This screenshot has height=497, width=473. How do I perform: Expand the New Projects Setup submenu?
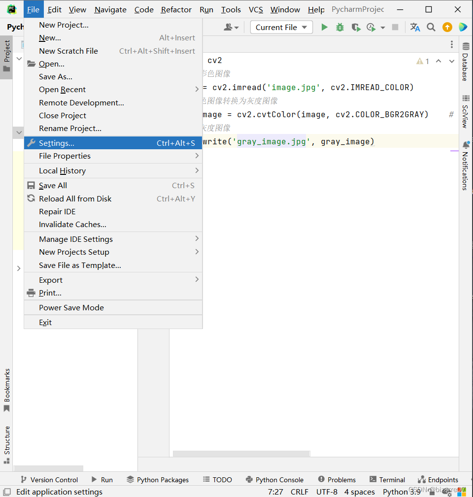113,252
